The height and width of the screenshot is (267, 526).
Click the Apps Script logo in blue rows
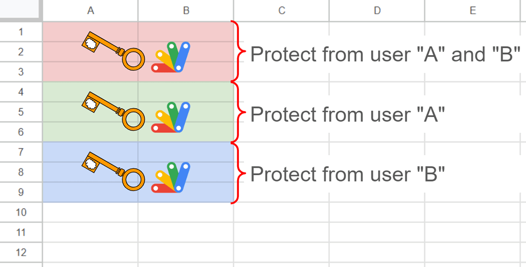171,177
